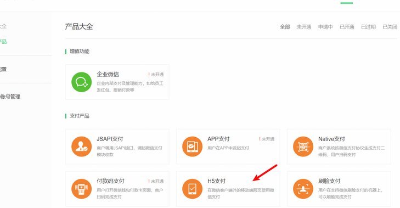
Task: Click the 企业微信 description text
Action: [x=130, y=87]
